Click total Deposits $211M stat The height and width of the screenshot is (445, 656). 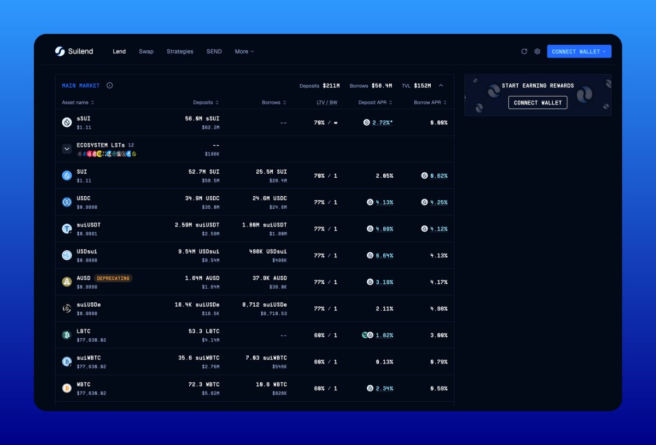(x=320, y=85)
